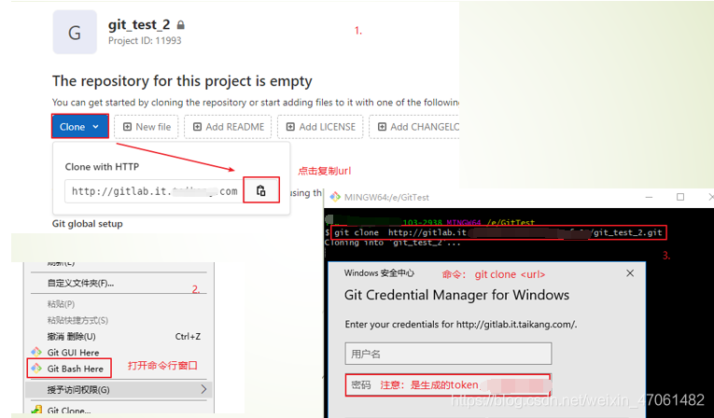This screenshot has height=418, width=714.
Task: Click the G project avatar
Action: (x=75, y=33)
